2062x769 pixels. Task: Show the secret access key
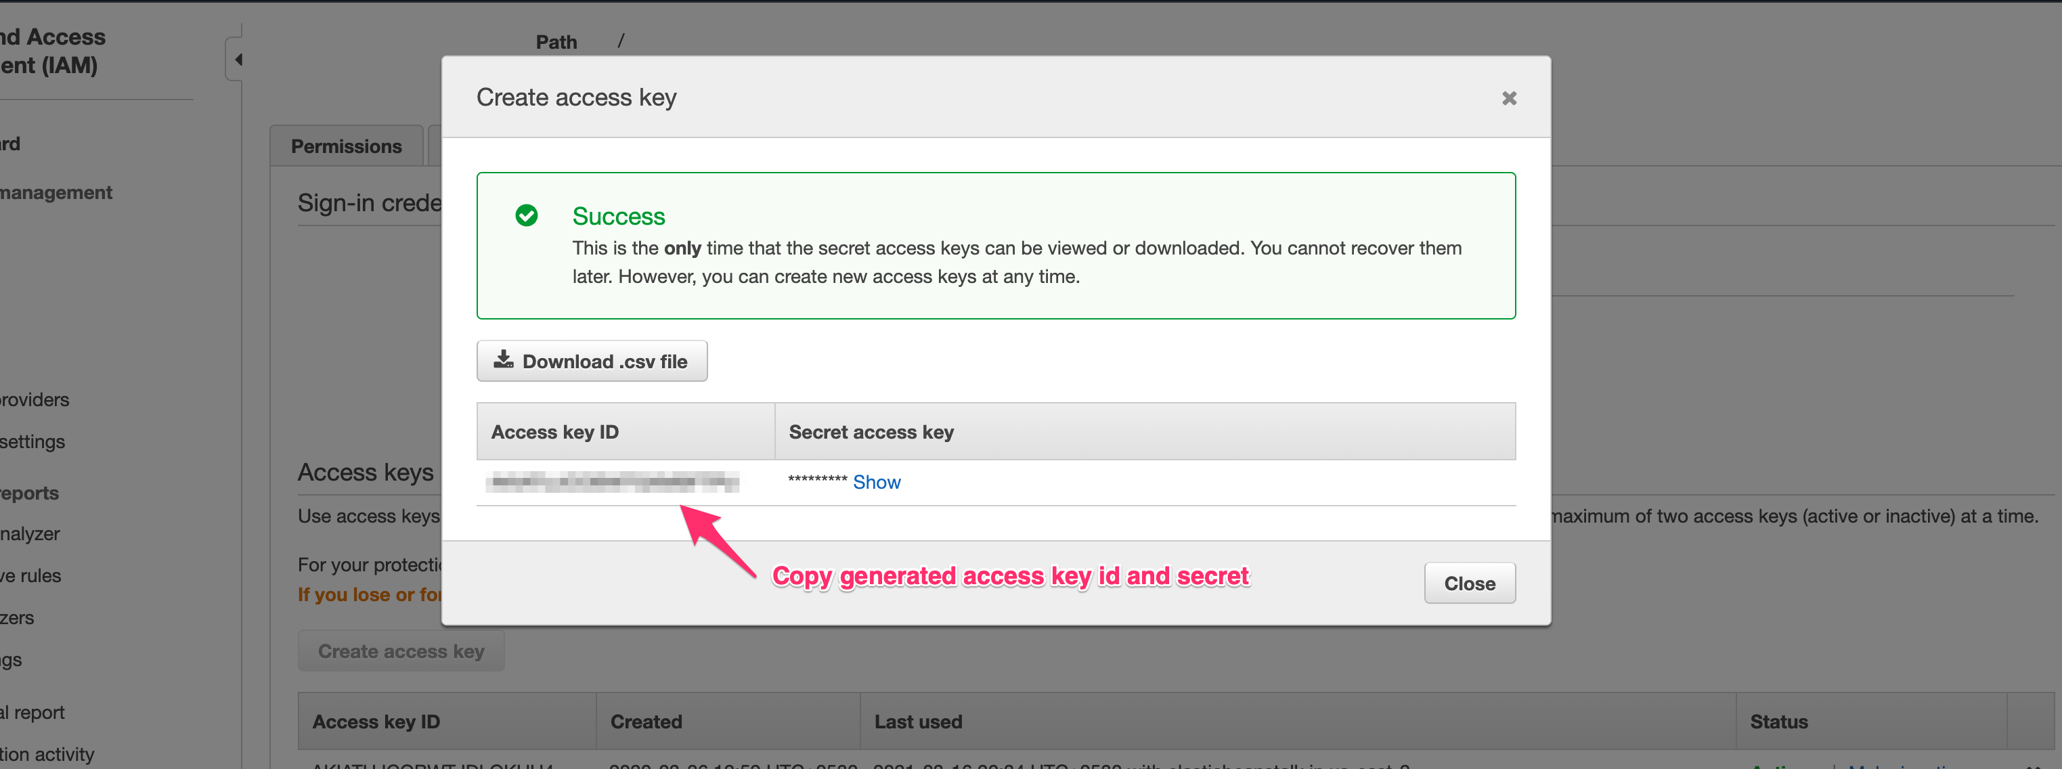[x=877, y=482]
